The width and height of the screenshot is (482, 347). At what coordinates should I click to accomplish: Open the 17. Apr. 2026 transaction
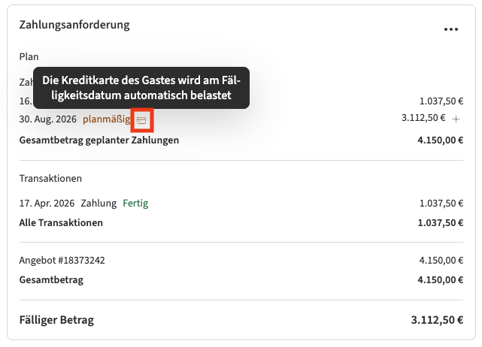[47, 204]
